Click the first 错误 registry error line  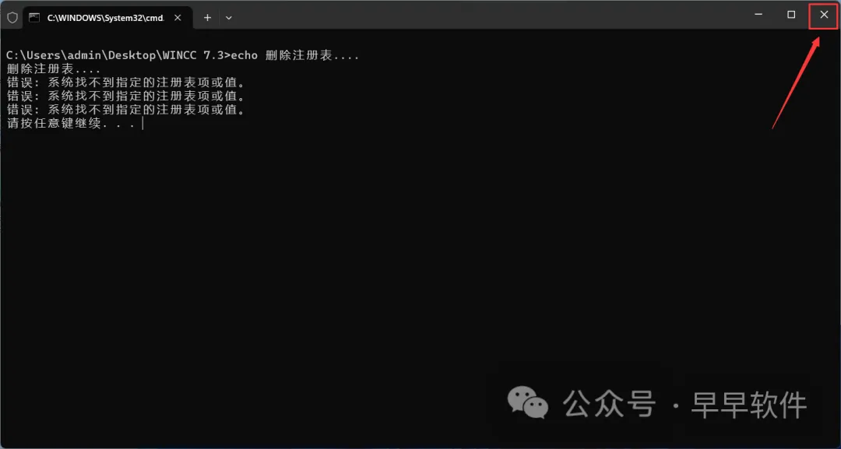[126, 82]
